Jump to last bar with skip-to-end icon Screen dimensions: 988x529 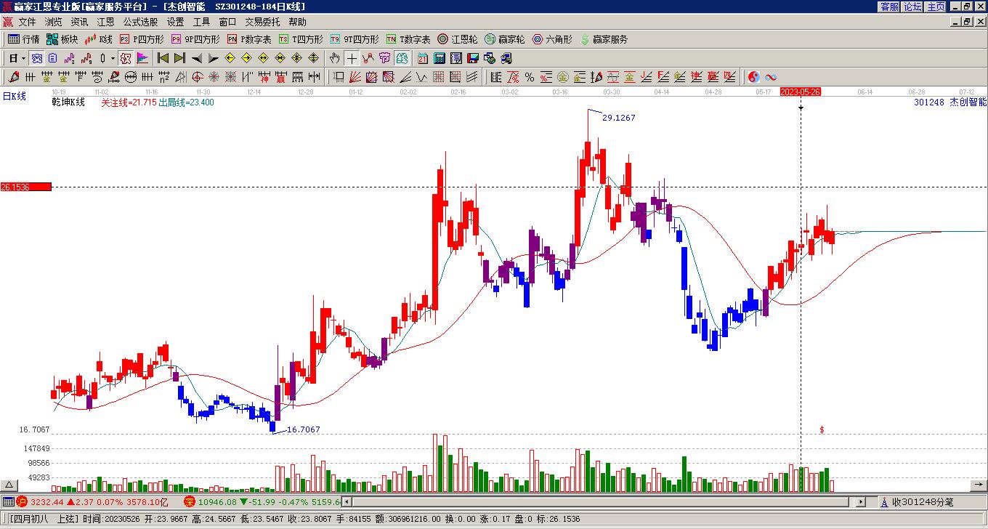[180, 58]
